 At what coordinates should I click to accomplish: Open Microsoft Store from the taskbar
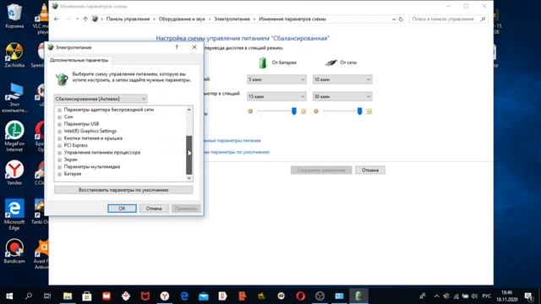pyautogui.click(x=86, y=296)
